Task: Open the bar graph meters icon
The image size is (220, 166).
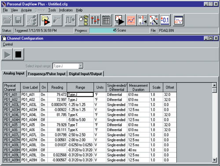Action: click(x=143, y=20)
